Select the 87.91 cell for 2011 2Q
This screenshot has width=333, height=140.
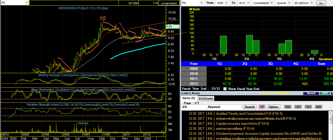245,79
